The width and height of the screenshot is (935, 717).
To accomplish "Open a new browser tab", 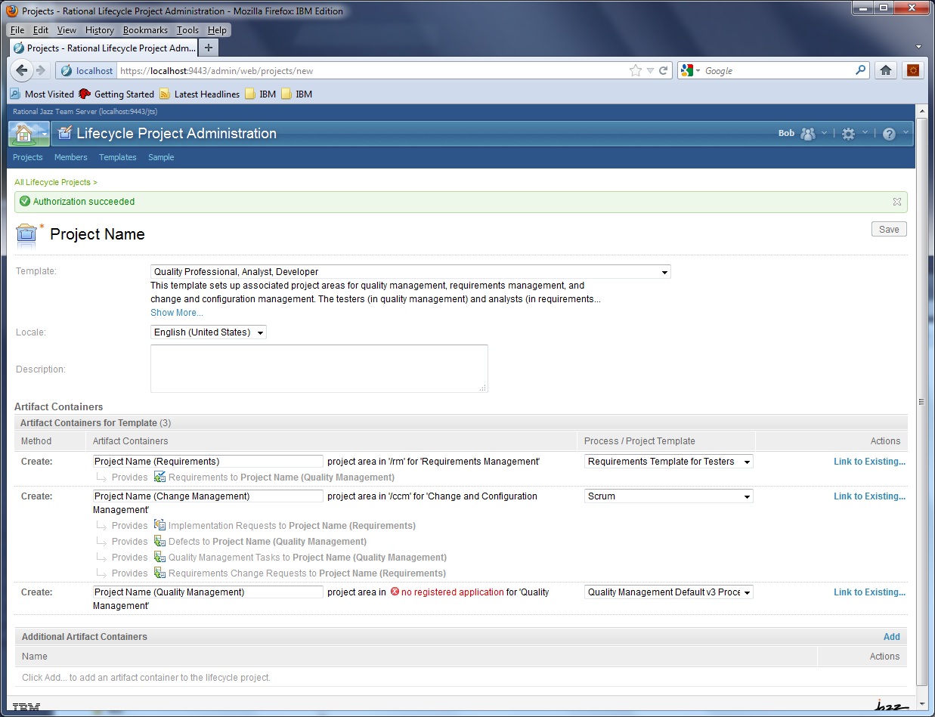I will coord(209,48).
